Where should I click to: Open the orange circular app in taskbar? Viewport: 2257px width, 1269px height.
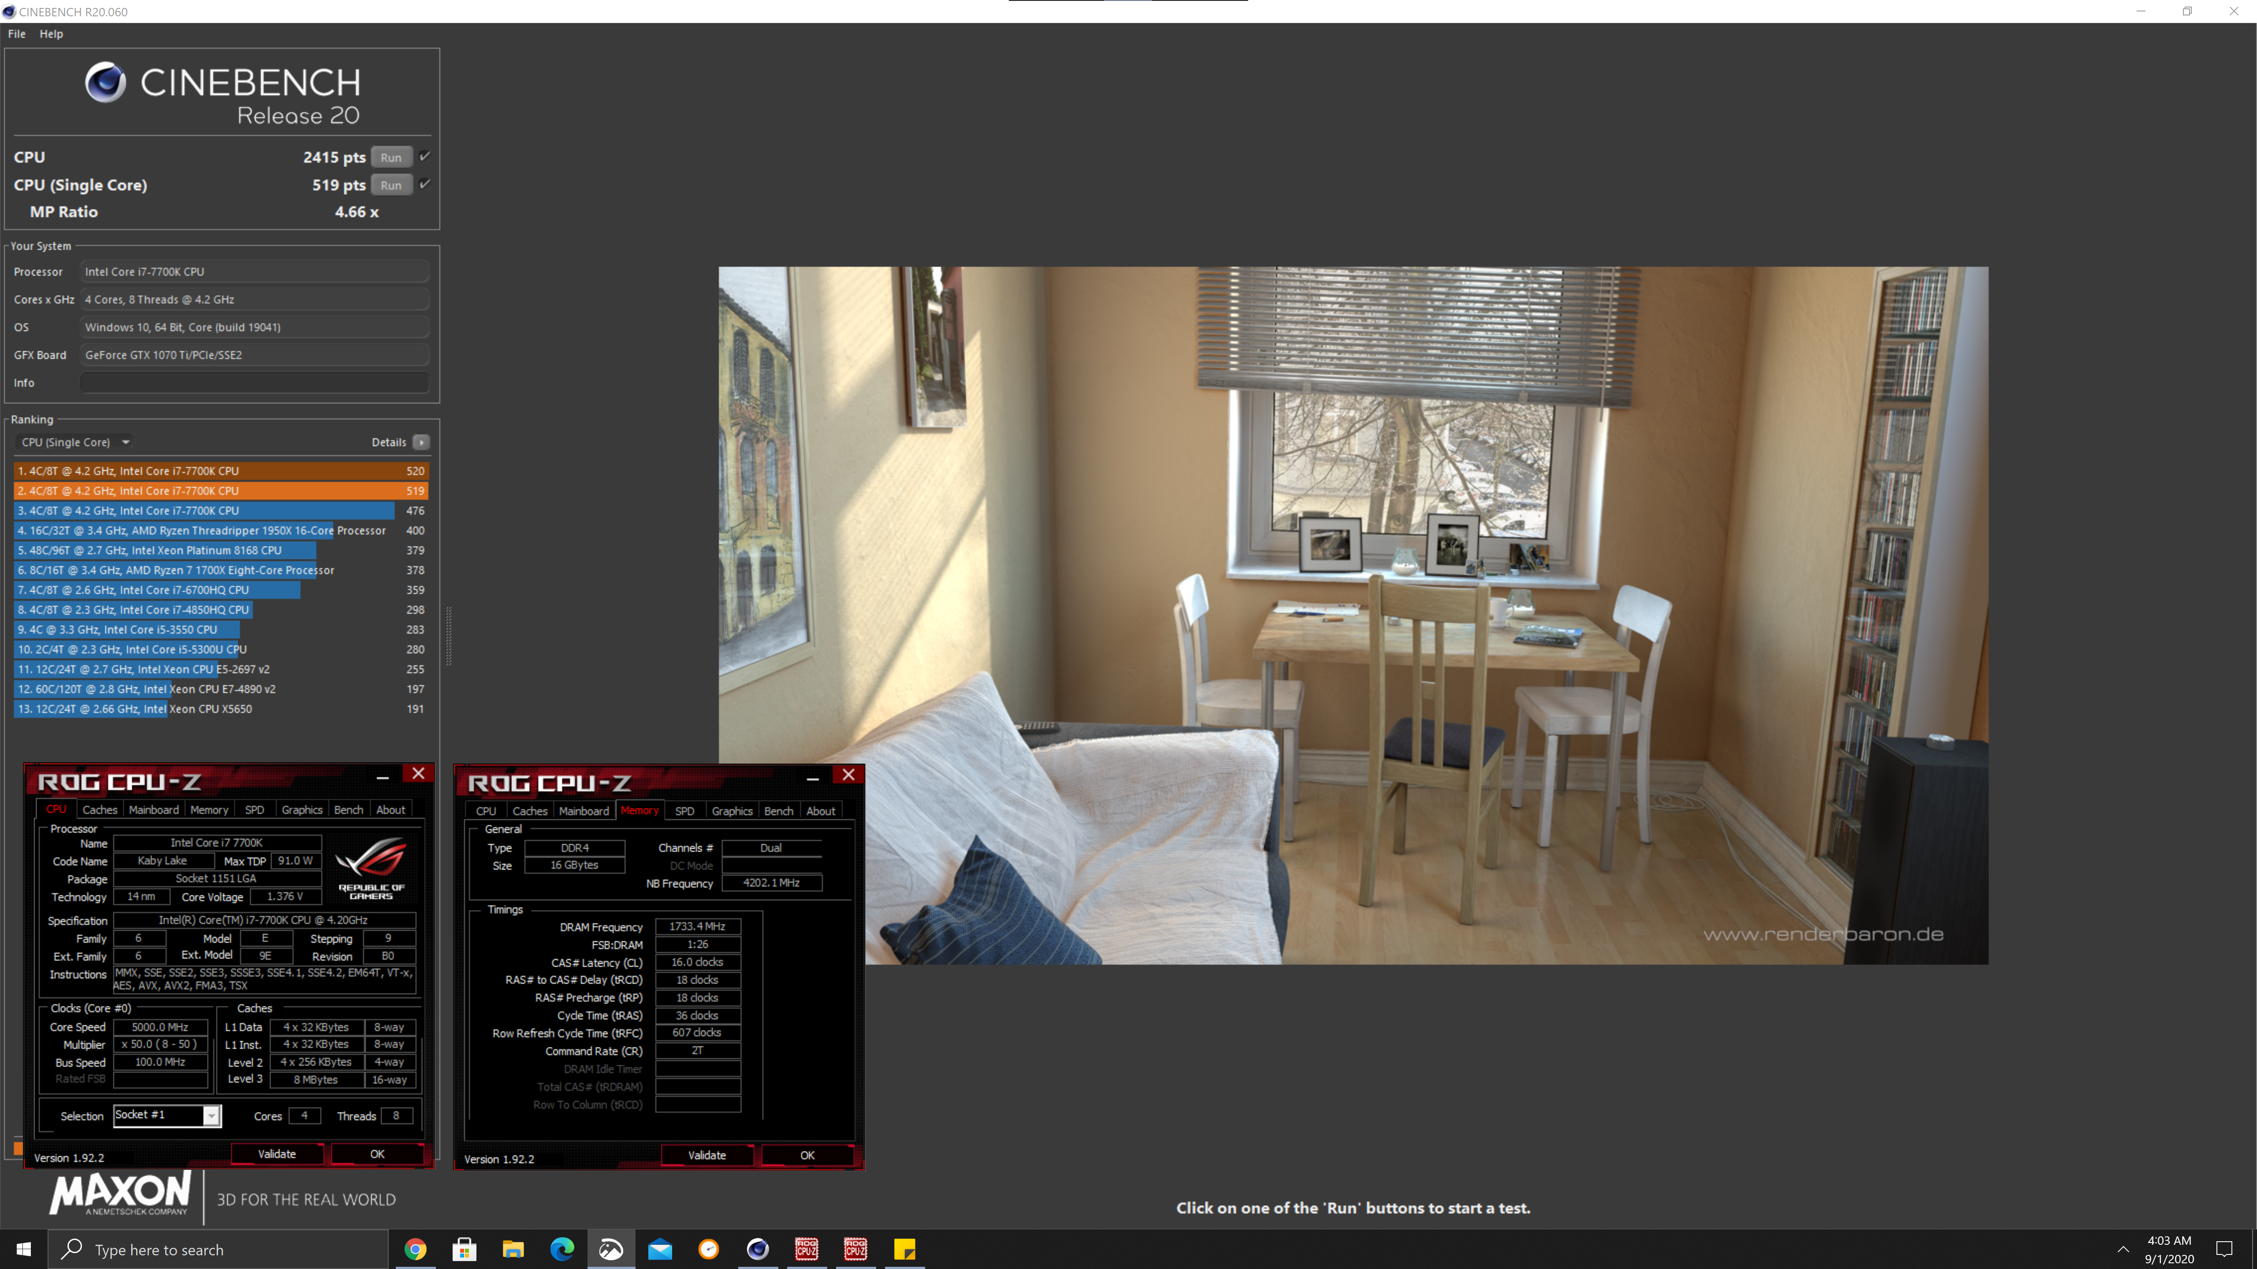(709, 1249)
